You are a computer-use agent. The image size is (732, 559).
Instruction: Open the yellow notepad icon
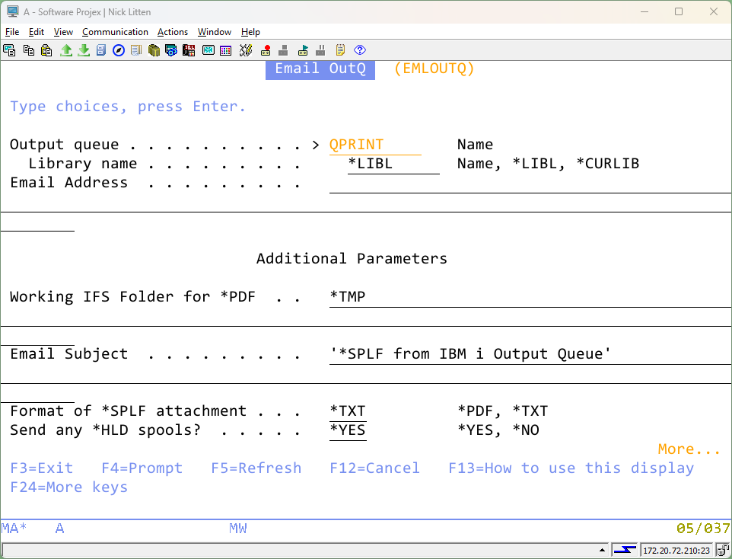(x=340, y=50)
